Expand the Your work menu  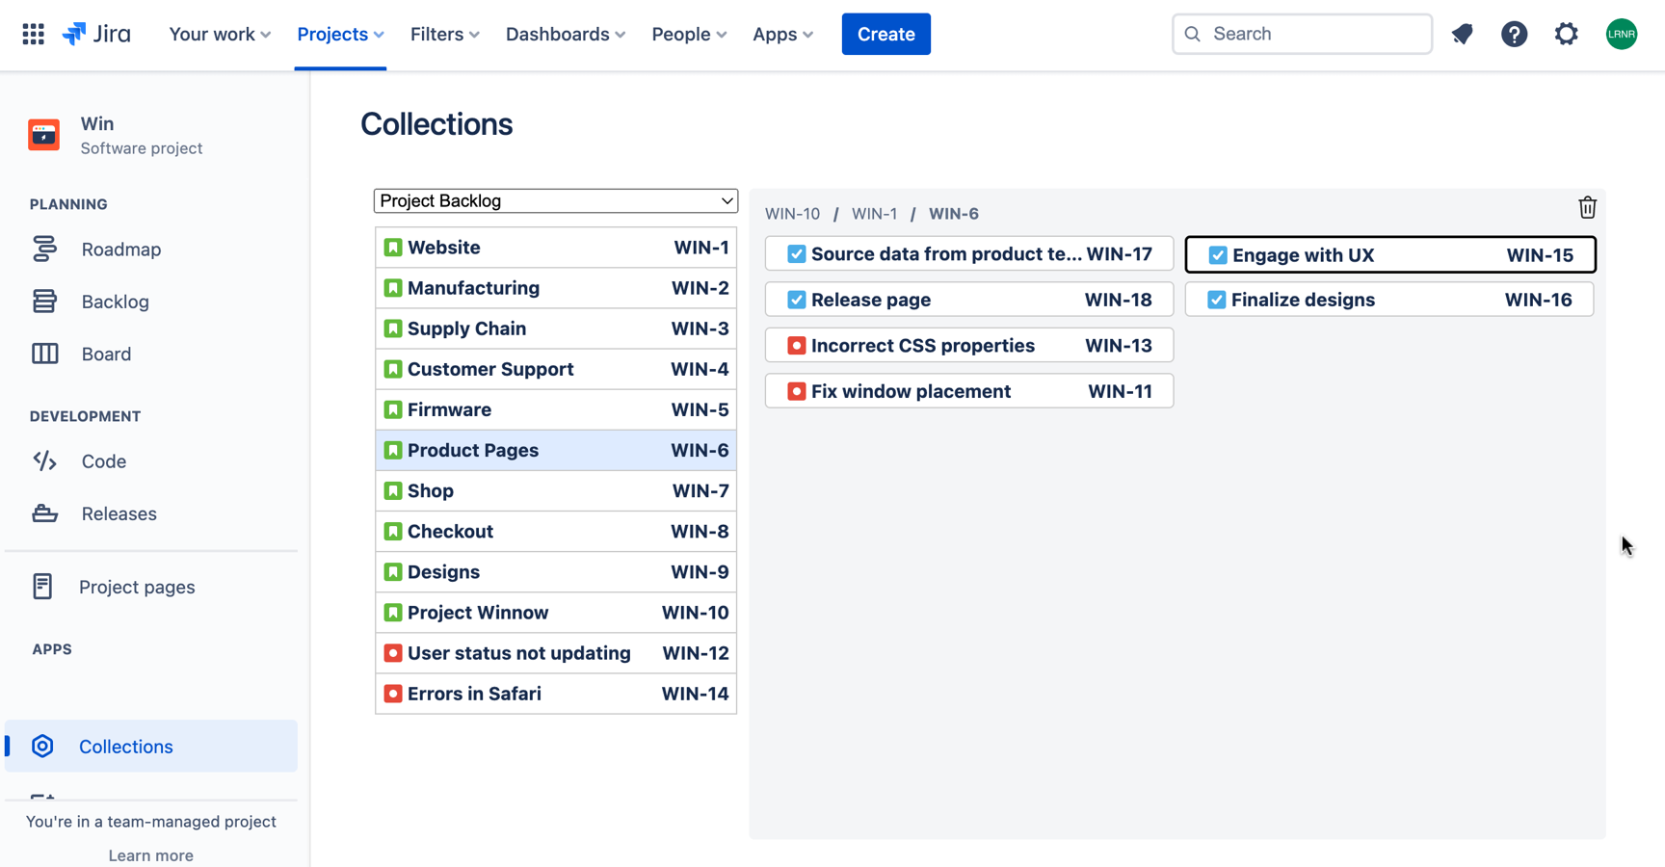pyautogui.click(x=220, y=35)
